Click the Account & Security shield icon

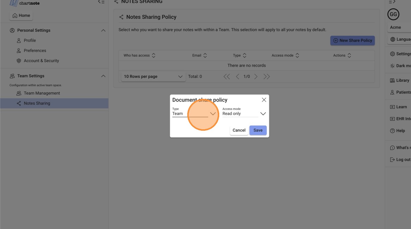(19, 61)
